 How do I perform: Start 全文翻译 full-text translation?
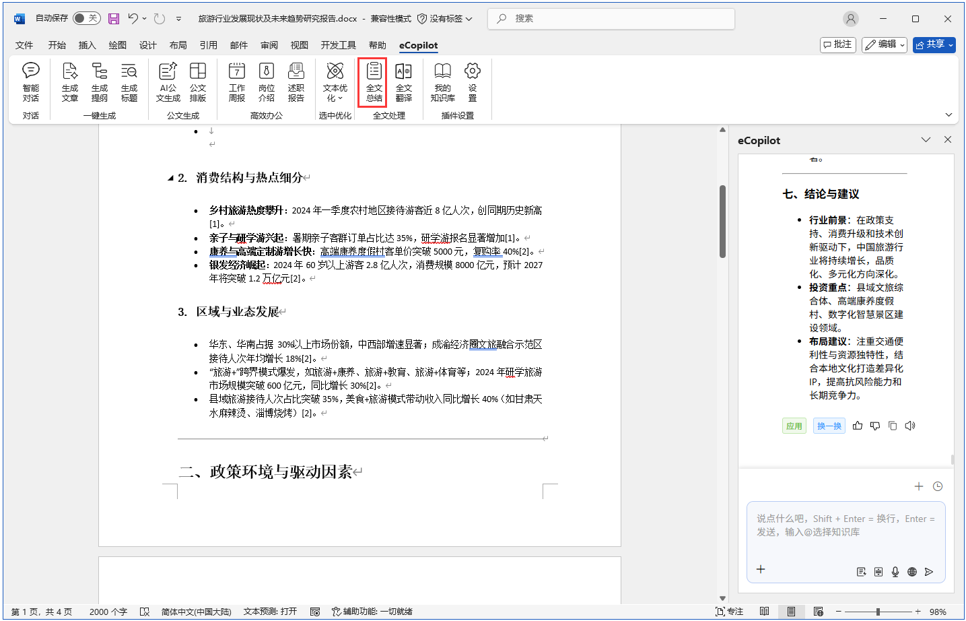[x=403, y=82]
